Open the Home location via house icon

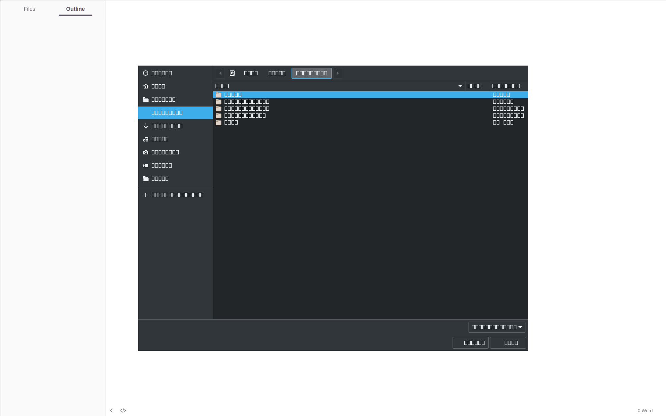[x=146, y=86]
